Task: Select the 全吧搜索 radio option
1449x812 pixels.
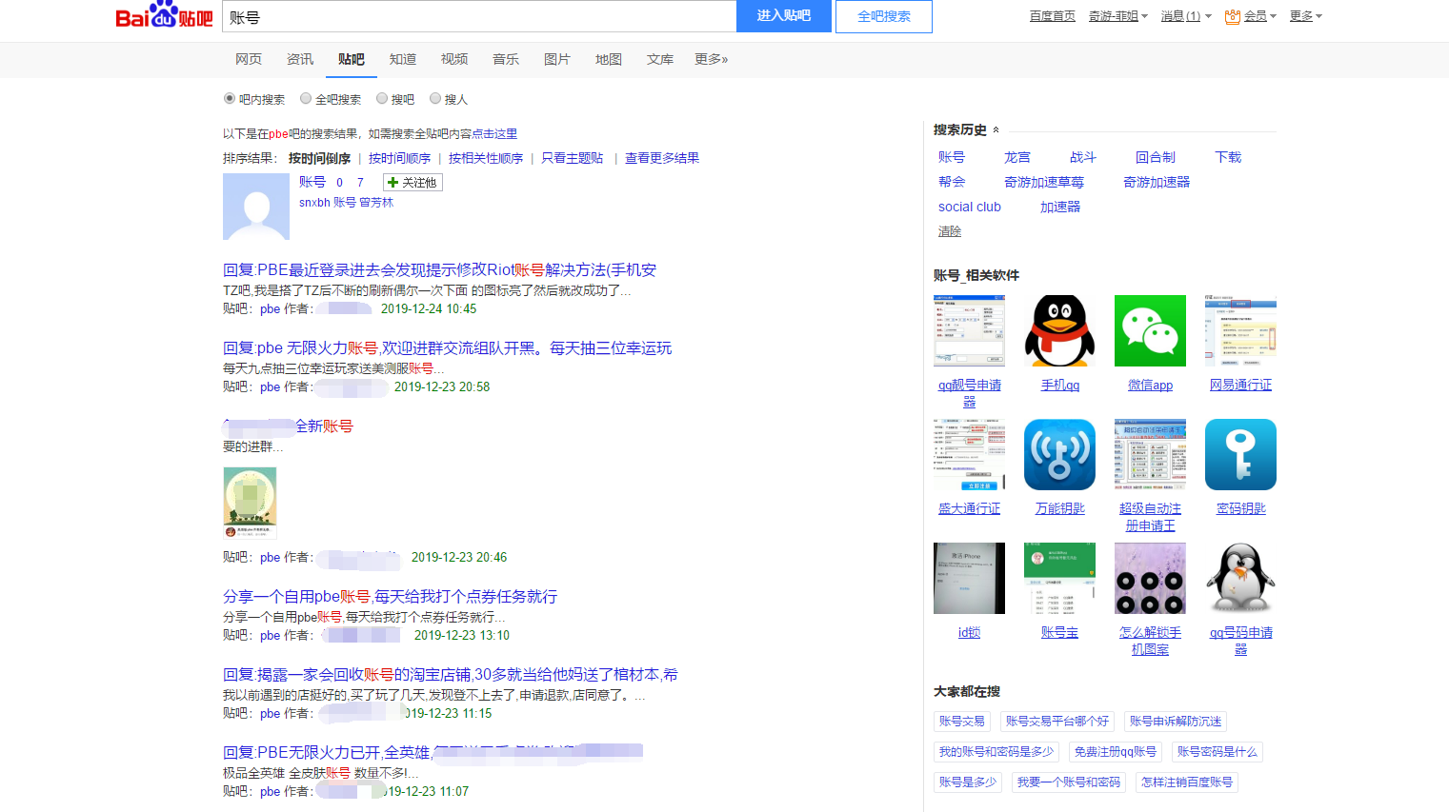Action: pos(306,98)
